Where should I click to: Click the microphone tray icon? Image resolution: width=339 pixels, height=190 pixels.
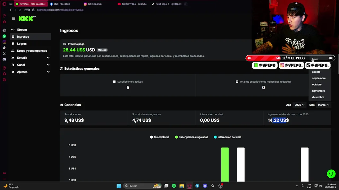[x=302, y=186]
